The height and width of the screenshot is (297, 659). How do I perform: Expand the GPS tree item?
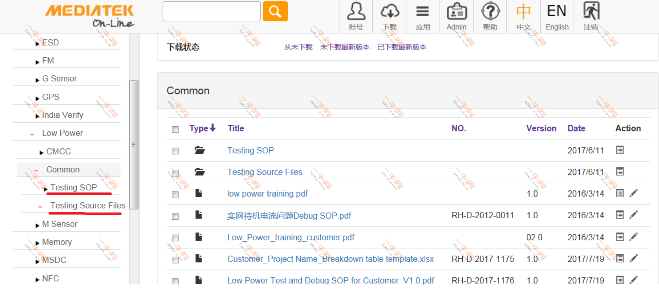point(37,97)
